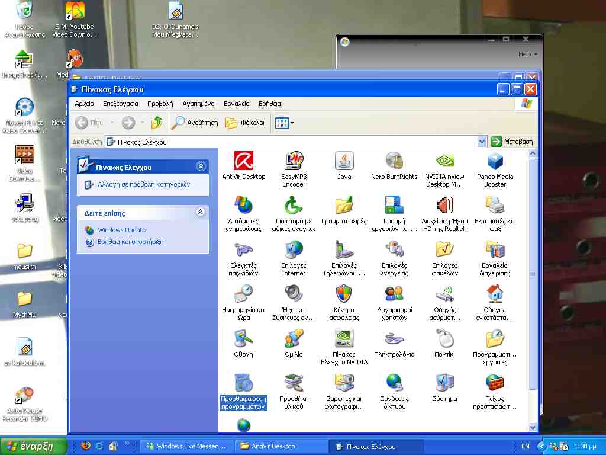
Task: Open Ημερομηνία και Ώρα settings
Action: (x=243, y=303)
